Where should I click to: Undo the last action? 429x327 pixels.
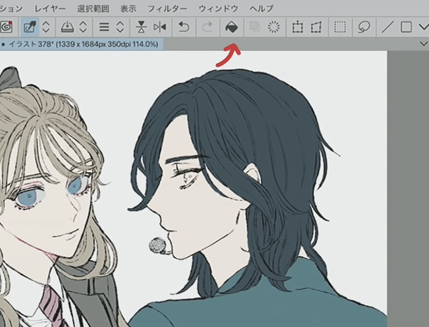183,28
